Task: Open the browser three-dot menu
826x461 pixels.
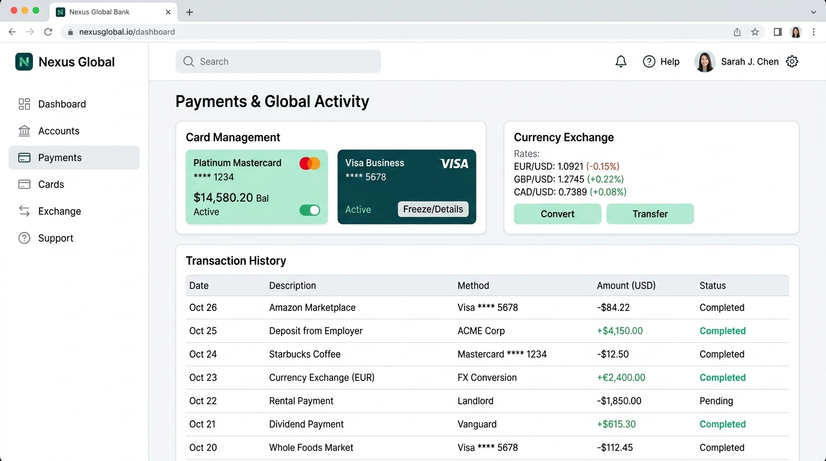Action: (814, 32)
